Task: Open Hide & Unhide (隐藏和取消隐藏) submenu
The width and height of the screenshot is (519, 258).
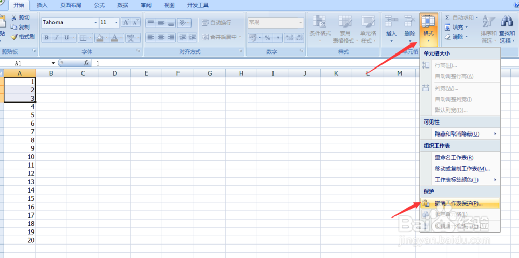Action: click(x=460, y=134)
